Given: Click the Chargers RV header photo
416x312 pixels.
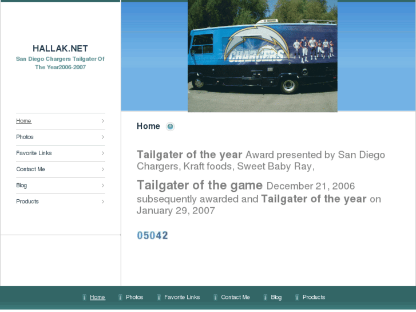Looking at the screenshot, I should point(263,56).
